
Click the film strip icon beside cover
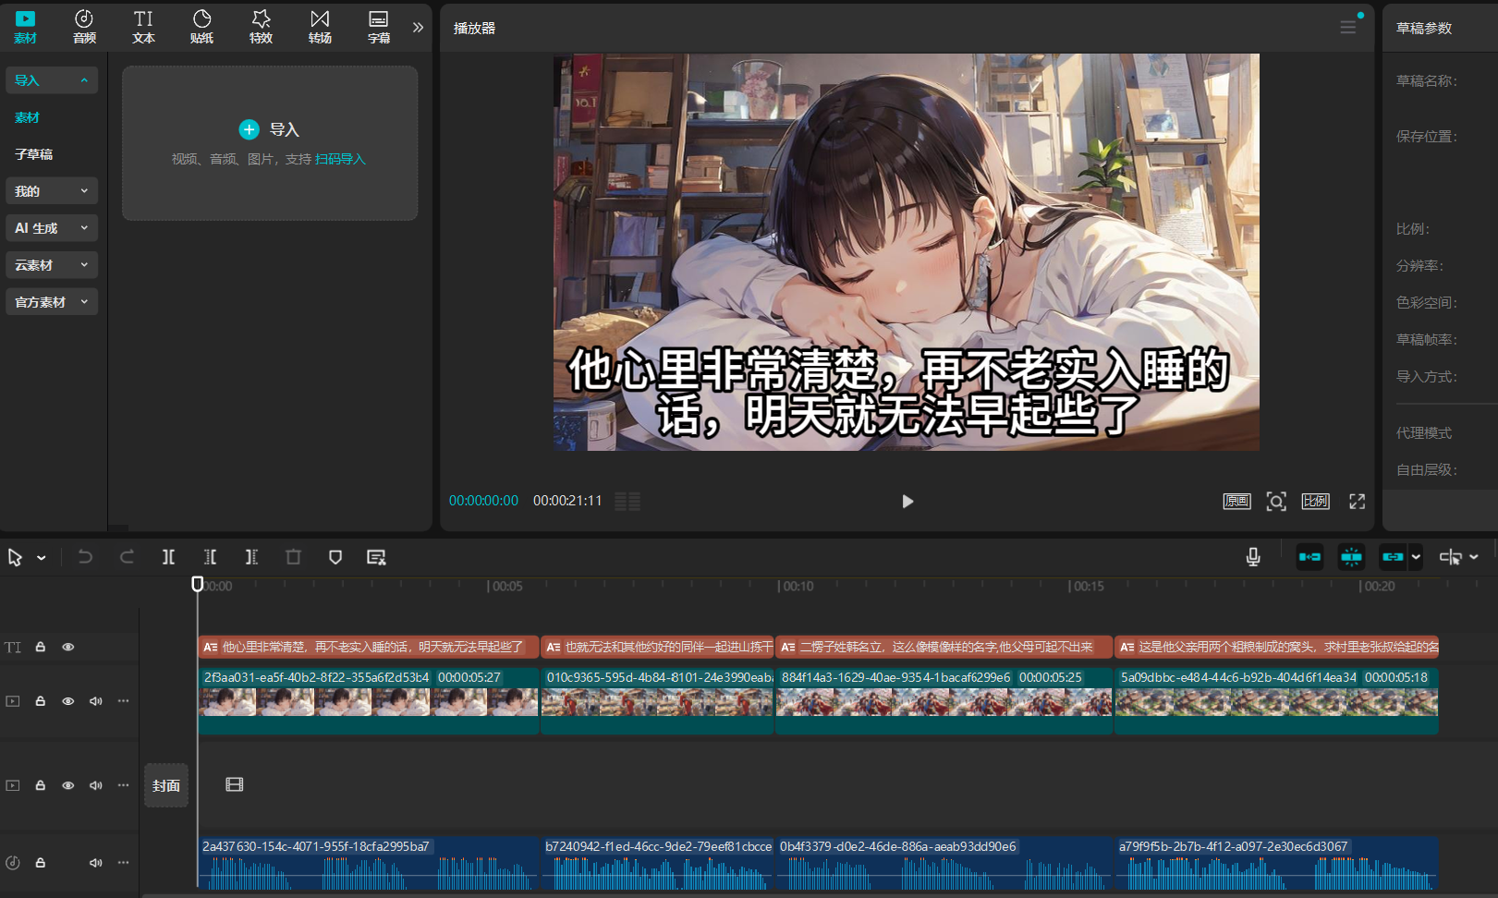click(x=235, y=784)
